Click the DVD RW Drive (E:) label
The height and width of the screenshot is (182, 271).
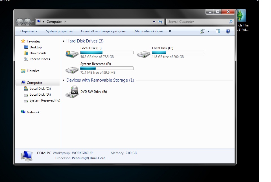click(94, 92)
